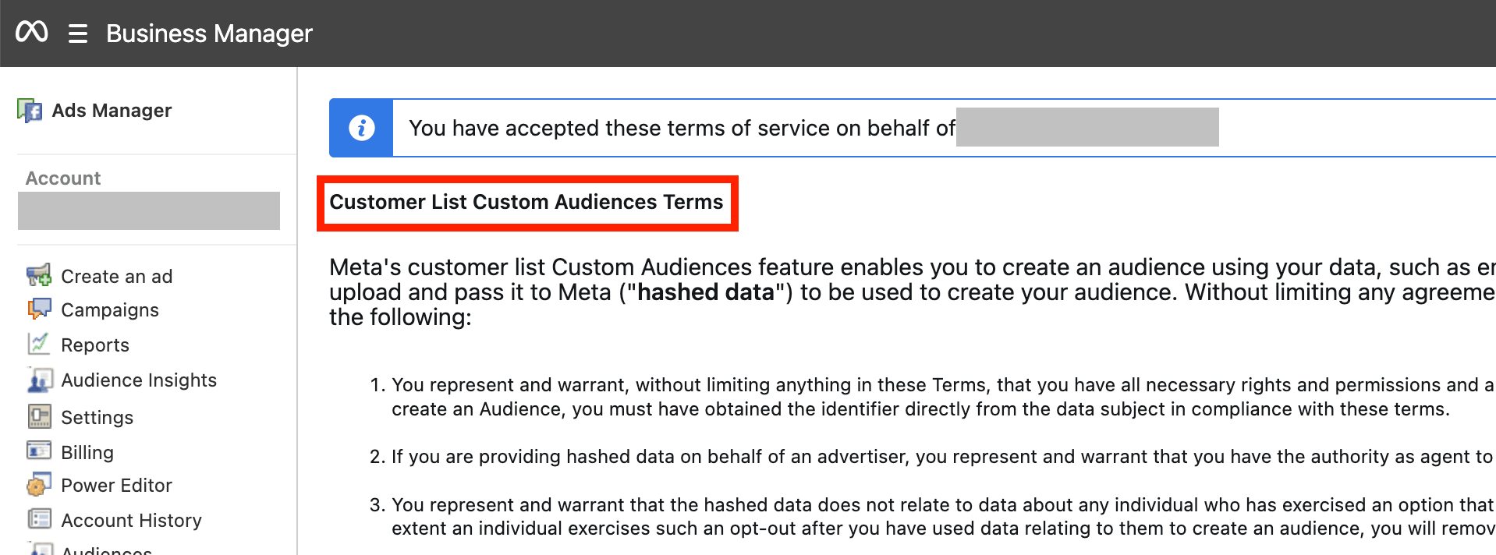Screen dimensions: 1496x555
Task: Open the hamburger navigation menu
Action: click(x=77, y=34)
